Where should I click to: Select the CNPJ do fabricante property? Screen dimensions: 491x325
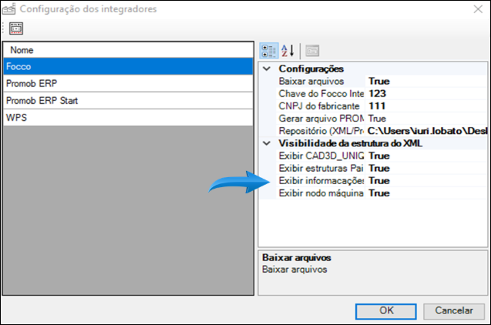pyautogui.click(x=321, y=106)
